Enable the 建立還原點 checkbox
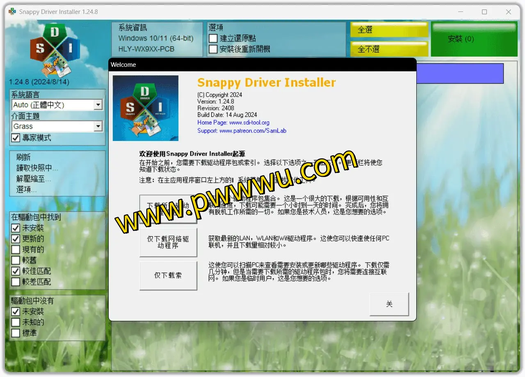The image size is (525, 377). [213, 39]
